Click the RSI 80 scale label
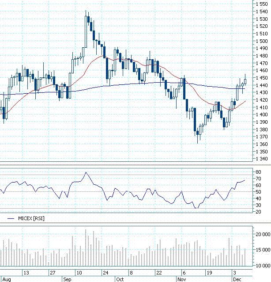Viewport: 271px width, 282px height. pyautogui.click(x=258, y=172)
